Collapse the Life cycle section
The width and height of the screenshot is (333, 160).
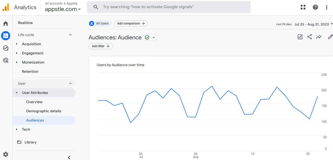click(x=70, y=35)
